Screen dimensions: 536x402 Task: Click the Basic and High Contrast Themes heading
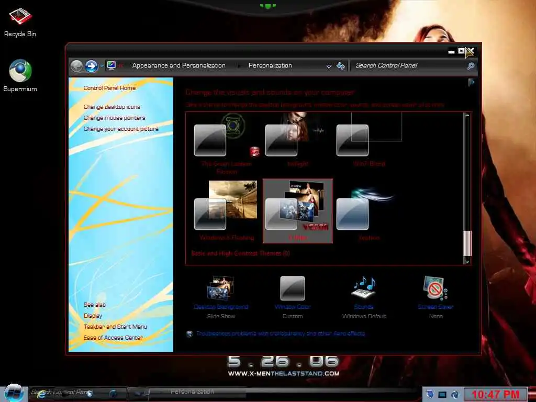coord(240,253)
